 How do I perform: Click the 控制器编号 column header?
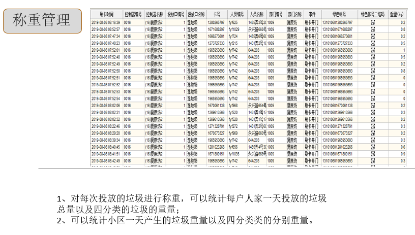point(133,14)
